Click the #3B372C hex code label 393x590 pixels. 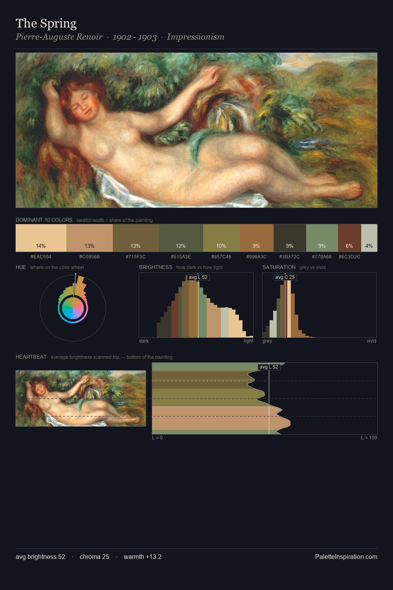point(290,257)
